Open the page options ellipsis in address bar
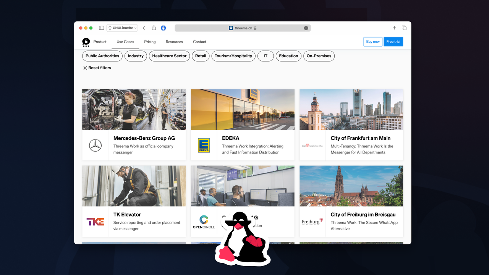 306,28
